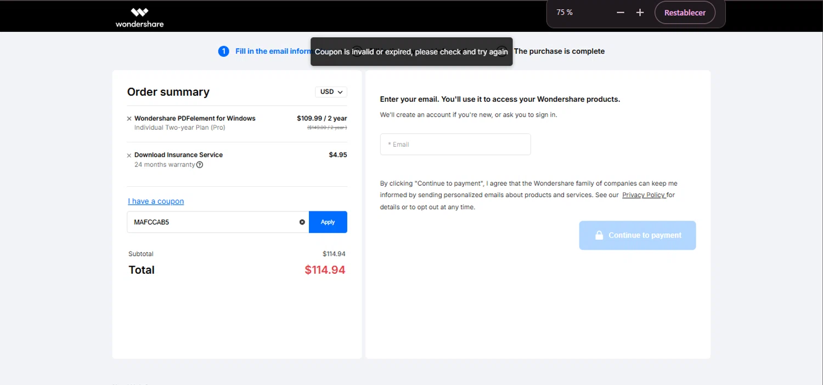Click step 1 circle icon
Image resolution: width=823 pixels, height=385 pixels.
click(223, 51)
